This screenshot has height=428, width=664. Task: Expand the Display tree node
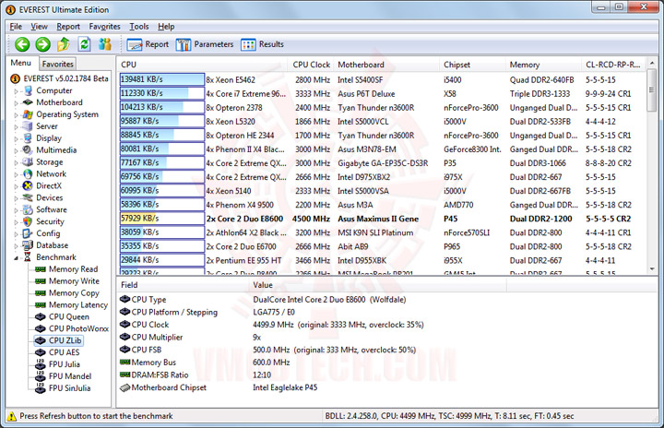point(17,138)
